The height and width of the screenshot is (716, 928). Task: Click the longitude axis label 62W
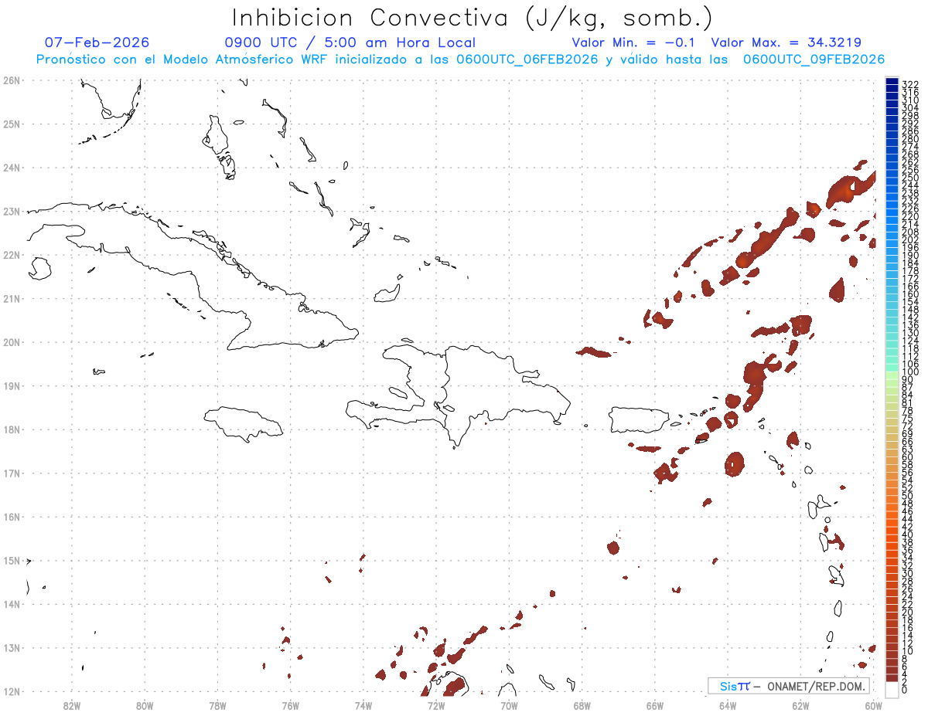tap(800, 705)
